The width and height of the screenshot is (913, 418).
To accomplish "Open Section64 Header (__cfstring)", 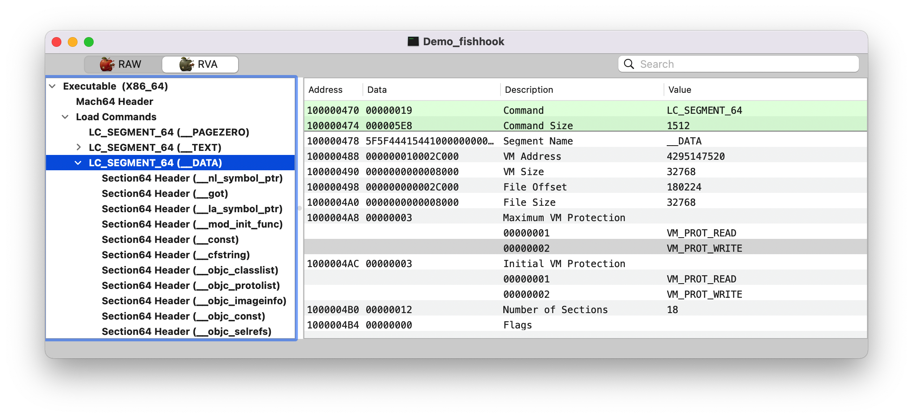I will pyautogui.click(x=176, y=255).
